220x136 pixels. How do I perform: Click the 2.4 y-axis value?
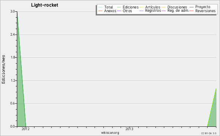tap(12, 35)
